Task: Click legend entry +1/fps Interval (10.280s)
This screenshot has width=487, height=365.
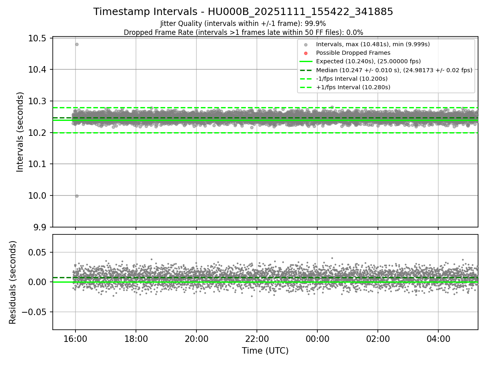Action: click(x=352, y=87)
